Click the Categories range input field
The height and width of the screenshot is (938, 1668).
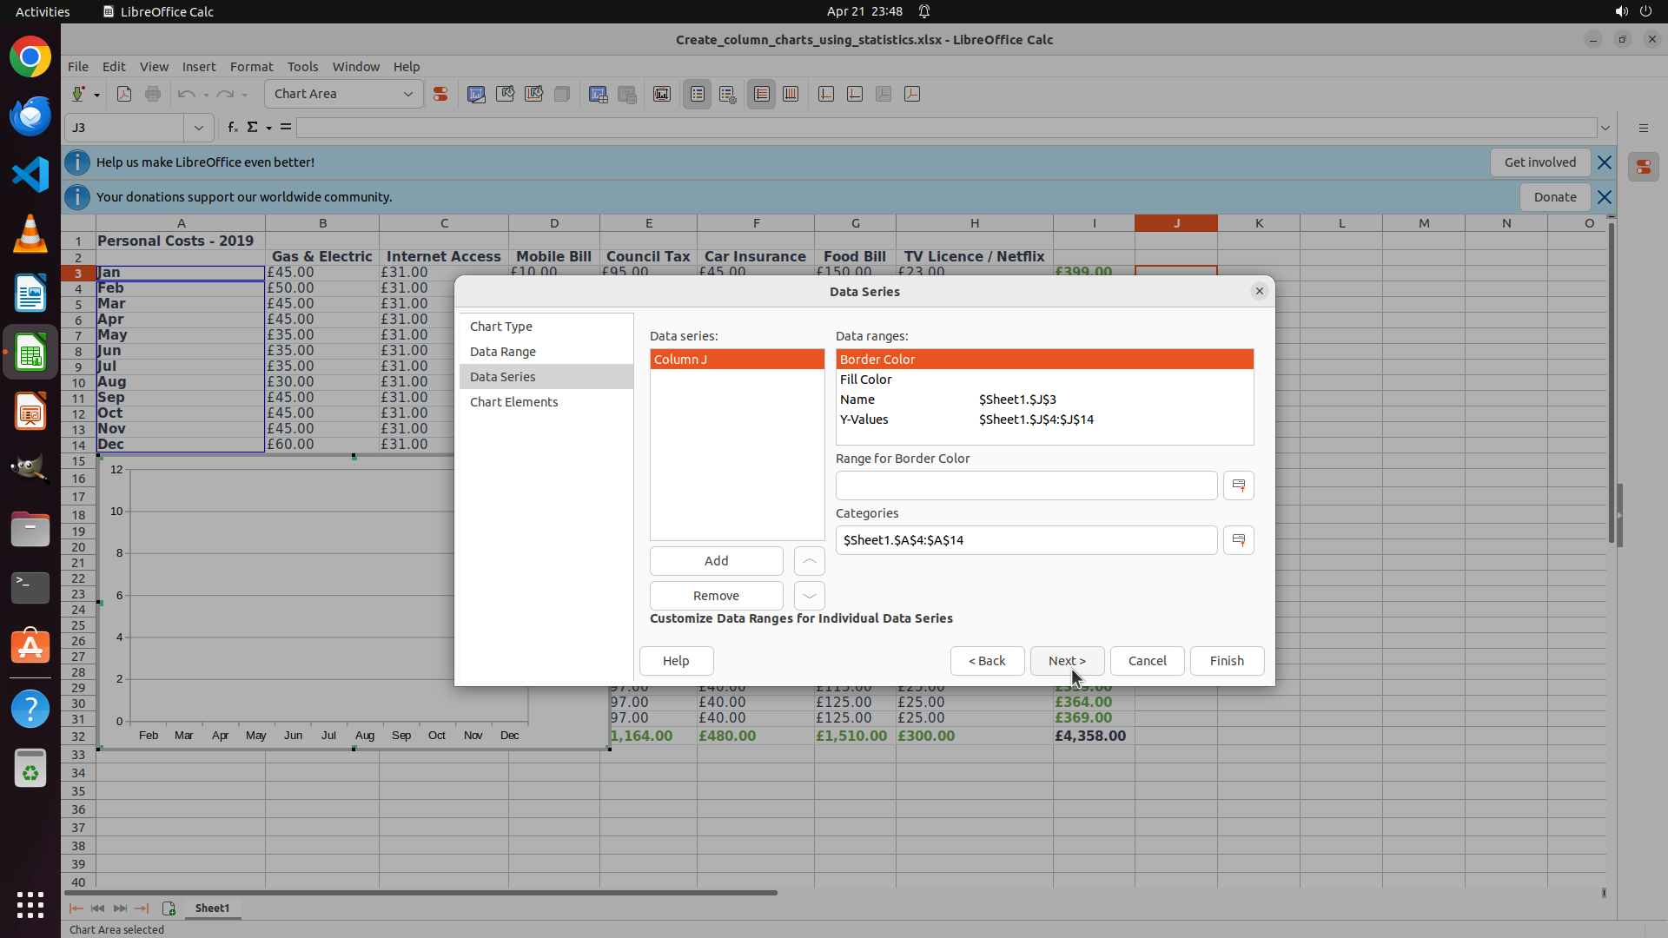tap(1025, 540)
